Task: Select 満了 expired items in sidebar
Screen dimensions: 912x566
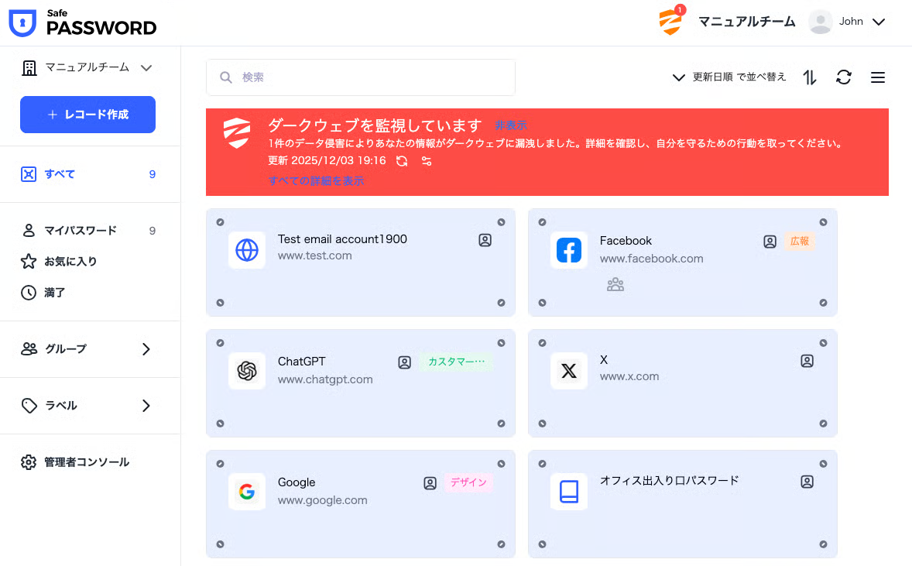Action: tap(54, 293)
